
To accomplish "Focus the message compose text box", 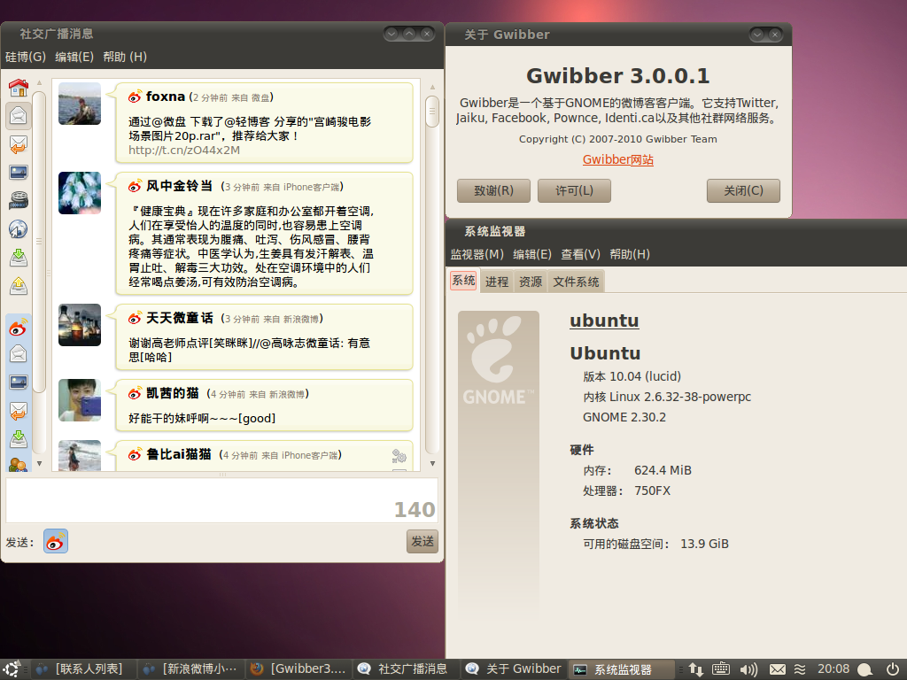I will (222, 500).
